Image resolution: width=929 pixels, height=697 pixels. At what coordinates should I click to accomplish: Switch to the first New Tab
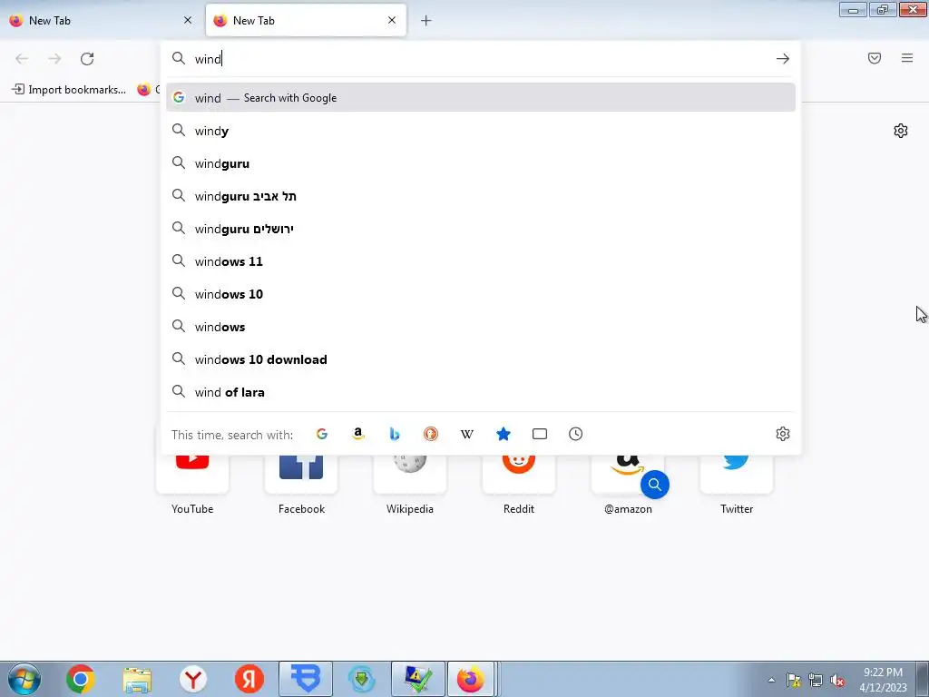click(x=101, y=20)
